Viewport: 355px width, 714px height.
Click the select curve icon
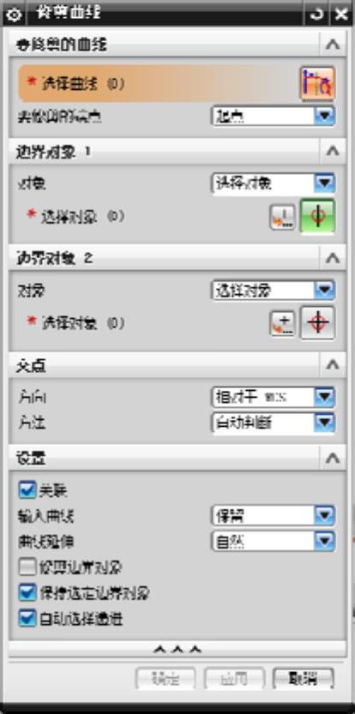click(317, 84)
